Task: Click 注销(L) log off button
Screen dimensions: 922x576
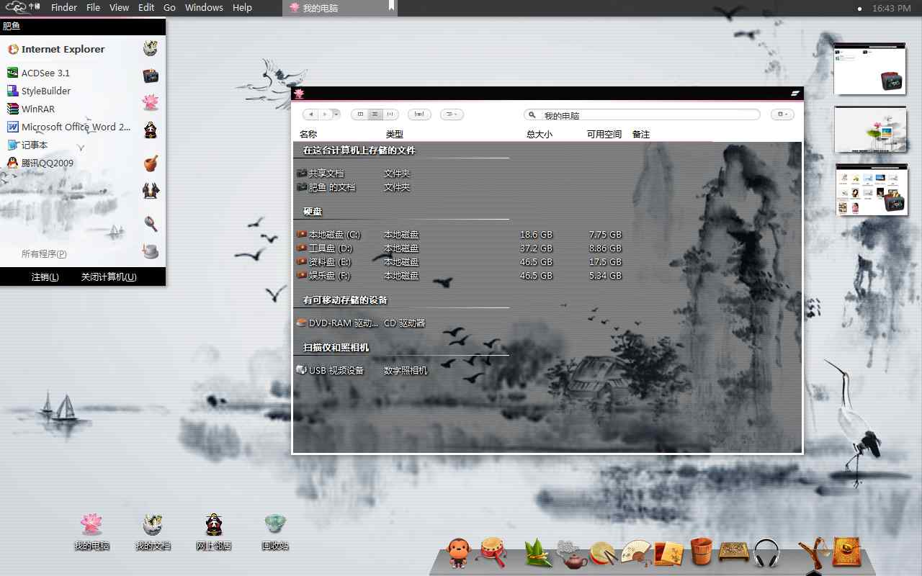Action: (x=45, y=276)
